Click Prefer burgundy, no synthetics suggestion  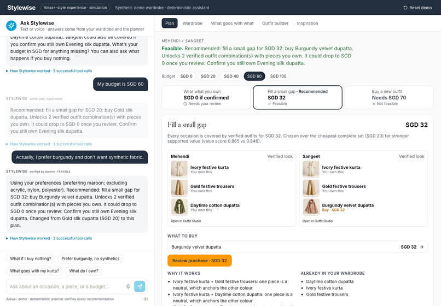tap(90, 258)
